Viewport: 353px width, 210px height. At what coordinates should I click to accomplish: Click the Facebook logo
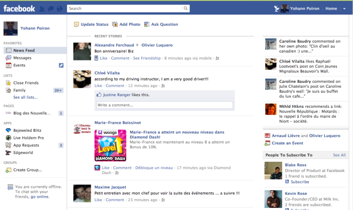[19, 8]
